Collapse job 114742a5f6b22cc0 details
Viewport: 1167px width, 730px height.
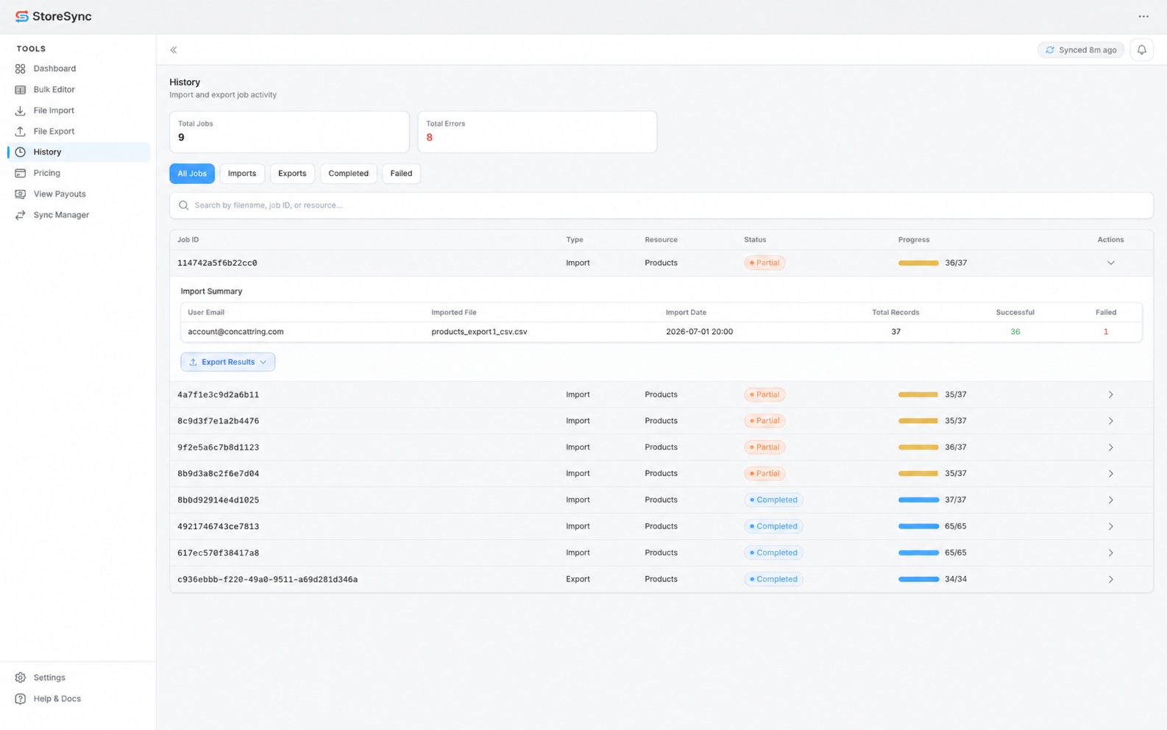click(1111, 263)
